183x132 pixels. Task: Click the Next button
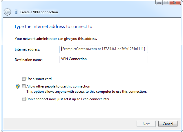click(146, 124)
